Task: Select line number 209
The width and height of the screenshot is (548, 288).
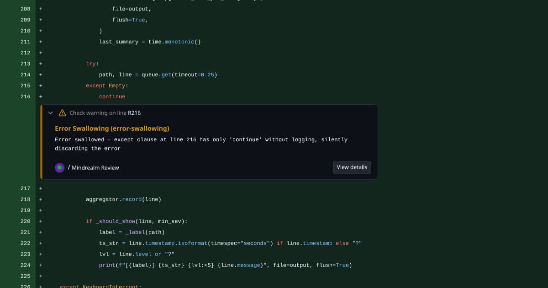Action: (25, 20)
